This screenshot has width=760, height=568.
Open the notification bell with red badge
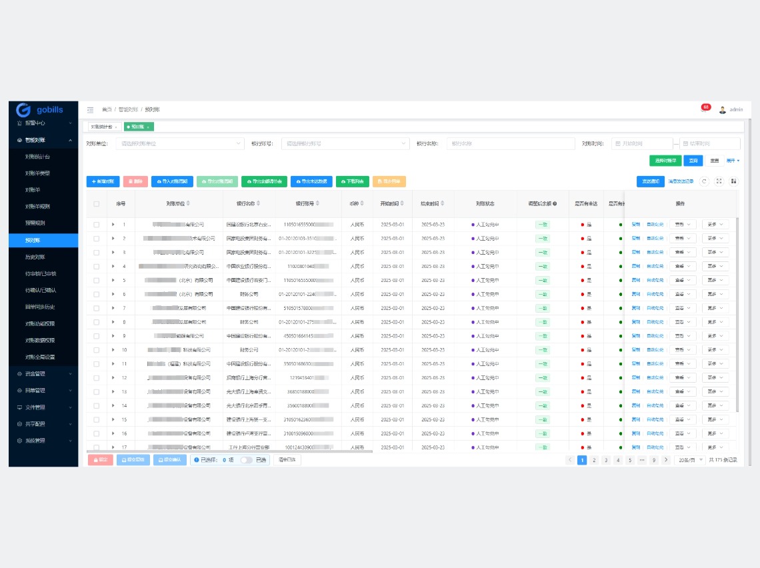[704, 109]
